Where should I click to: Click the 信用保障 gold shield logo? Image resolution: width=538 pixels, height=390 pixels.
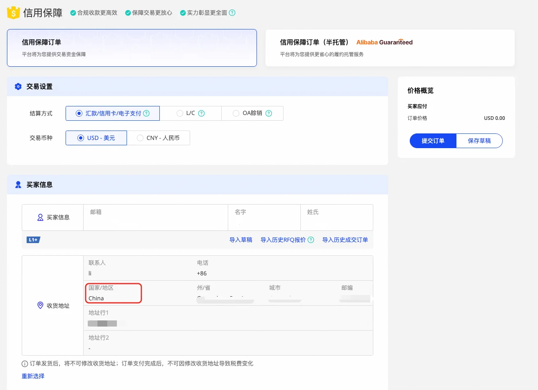coord(14,13)
